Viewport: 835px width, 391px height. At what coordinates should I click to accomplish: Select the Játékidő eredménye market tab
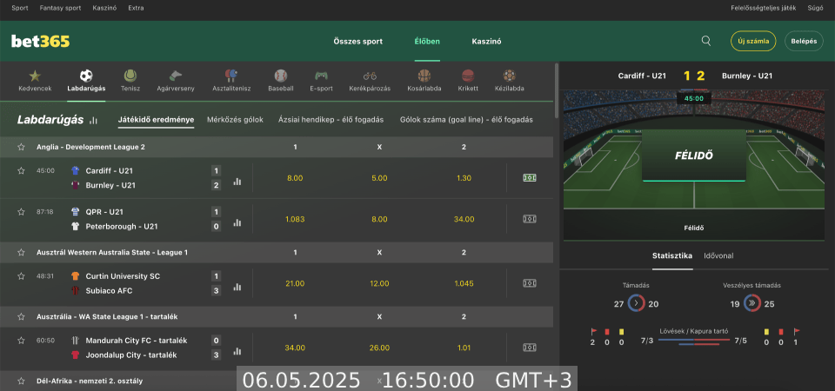[156, 120]
